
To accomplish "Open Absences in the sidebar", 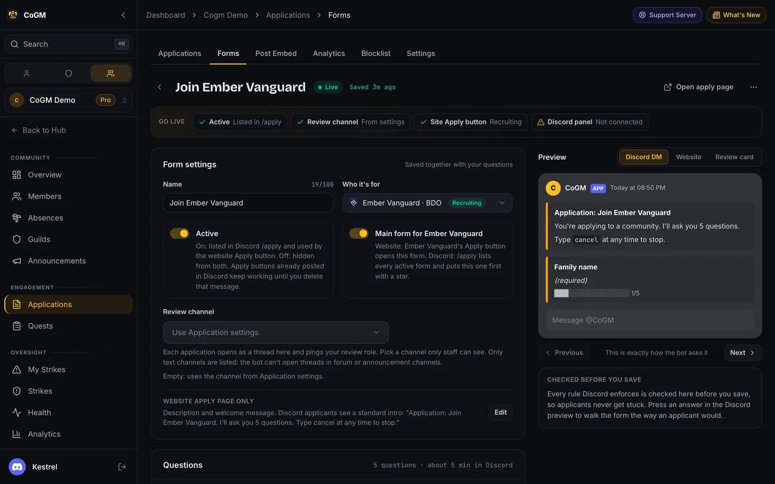I will 68,218.
